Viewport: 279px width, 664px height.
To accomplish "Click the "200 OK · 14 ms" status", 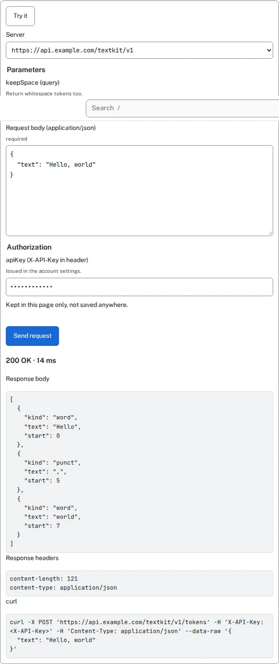I will tap(31, 361).
